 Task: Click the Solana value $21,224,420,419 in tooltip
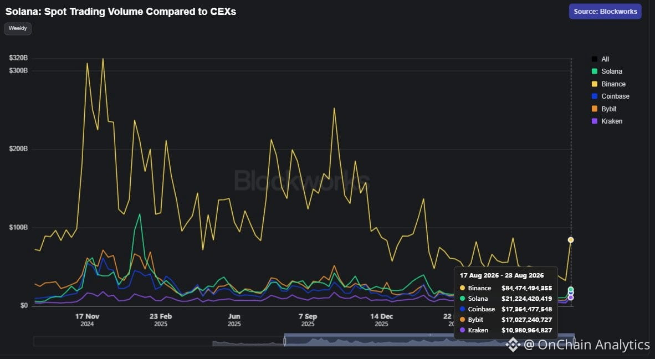(527, 299)
